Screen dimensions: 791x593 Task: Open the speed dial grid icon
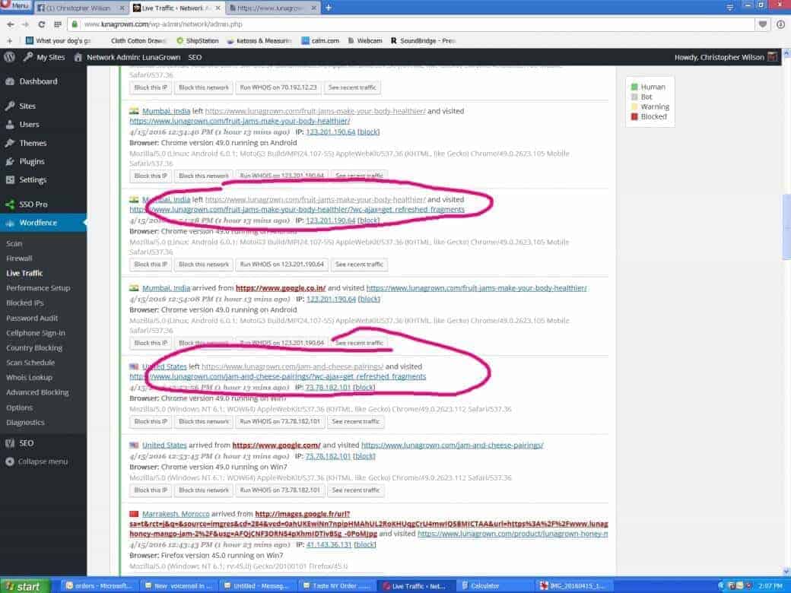click(58, 24)
